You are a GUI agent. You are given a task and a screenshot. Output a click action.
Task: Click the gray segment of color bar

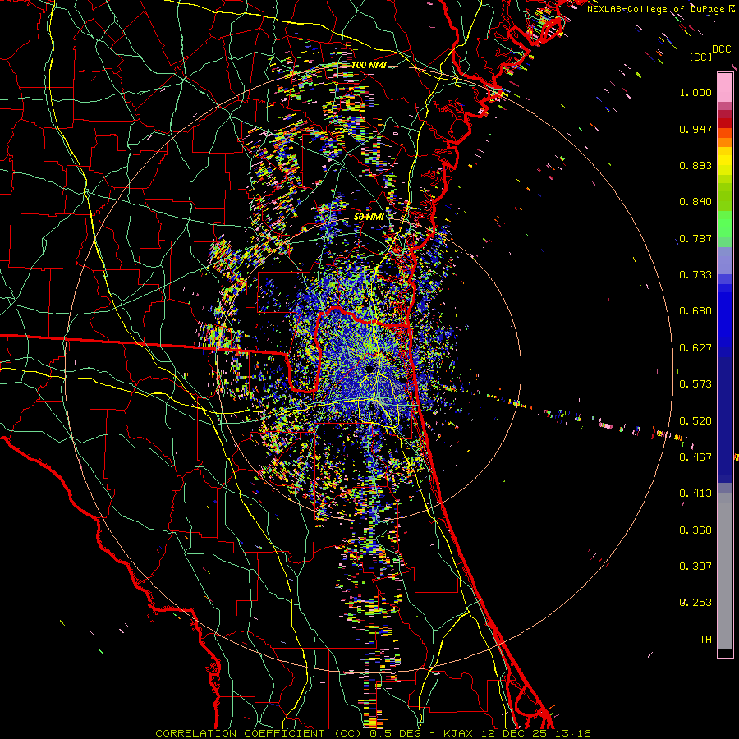725,571
